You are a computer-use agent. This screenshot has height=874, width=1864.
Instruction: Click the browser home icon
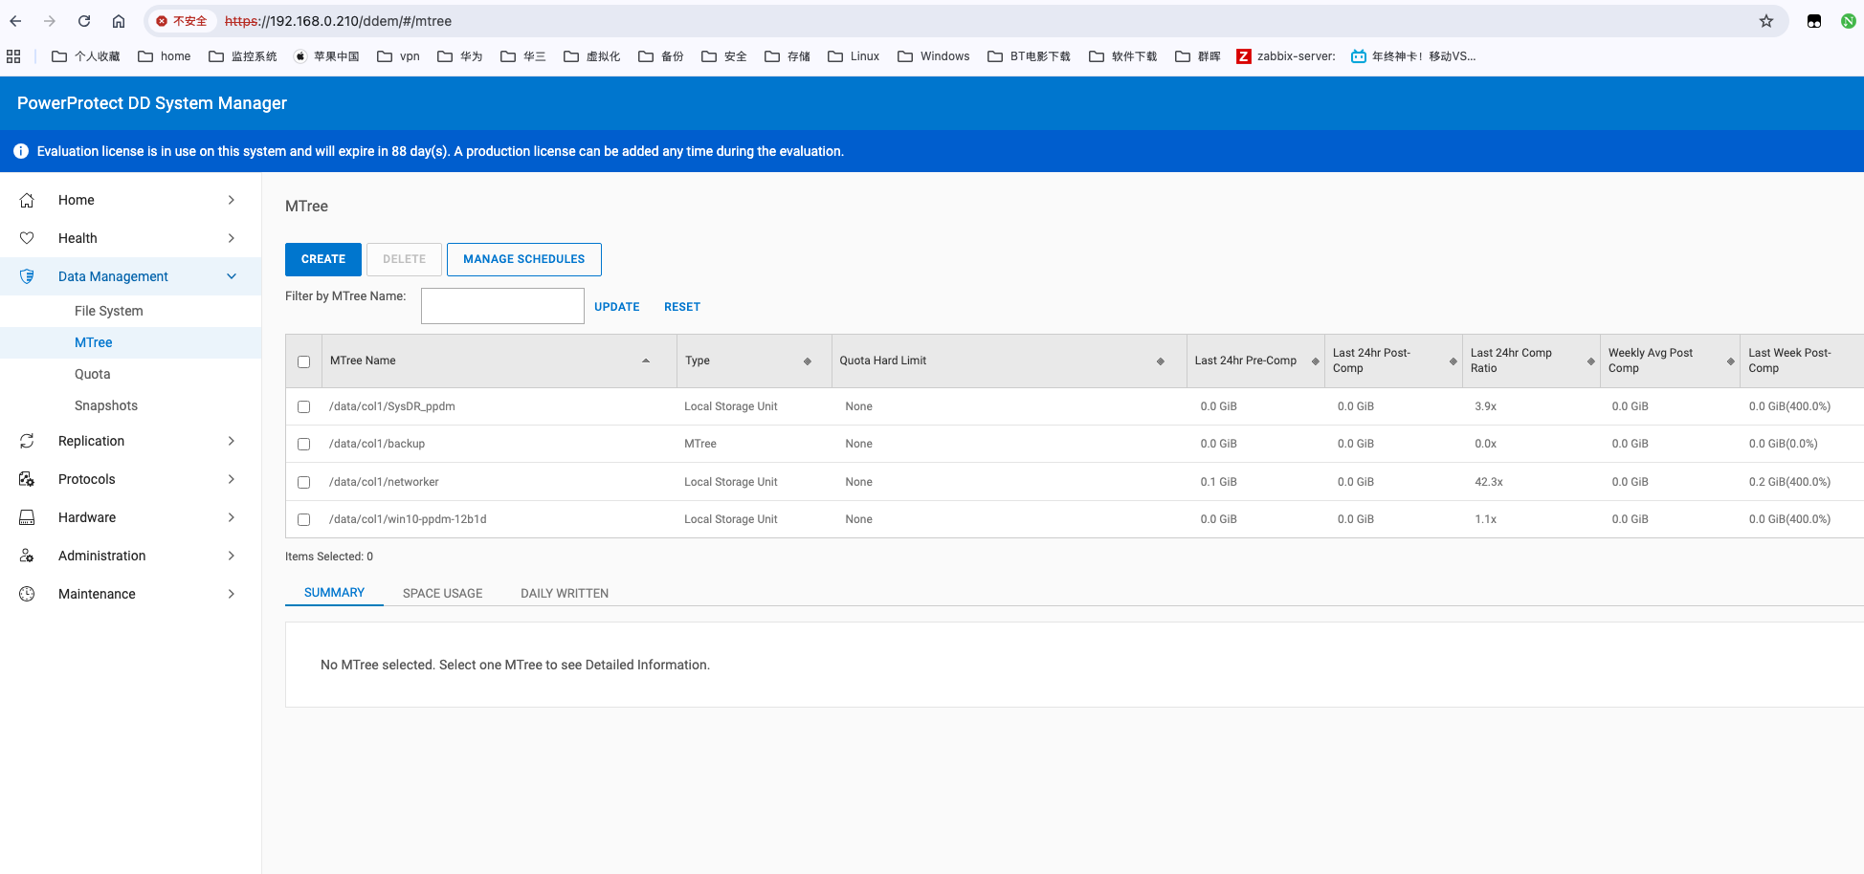pyautogui.click(x=119, y=21)
